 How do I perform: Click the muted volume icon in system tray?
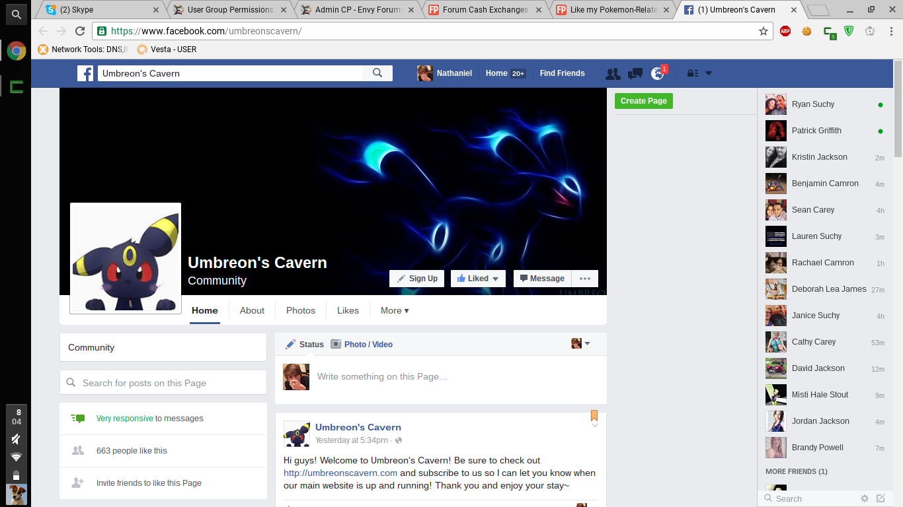pyautogui.click(x=16, y=439)
